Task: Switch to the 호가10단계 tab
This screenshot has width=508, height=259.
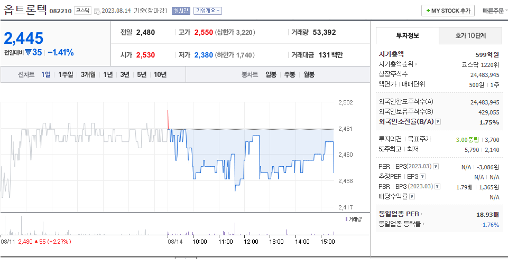Action: point(470,35)
